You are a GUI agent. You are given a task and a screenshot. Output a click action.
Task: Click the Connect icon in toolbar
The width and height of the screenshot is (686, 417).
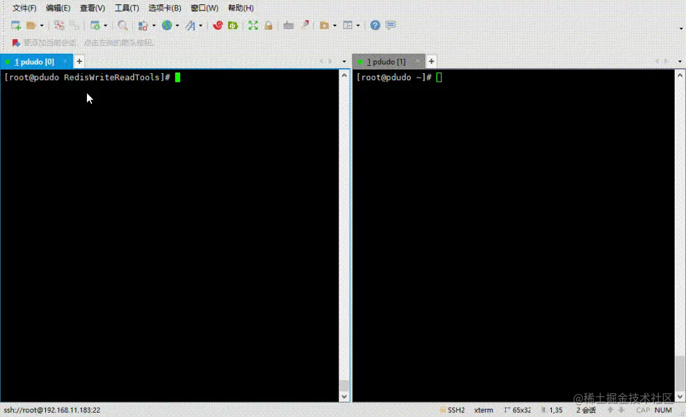point(59,25)
